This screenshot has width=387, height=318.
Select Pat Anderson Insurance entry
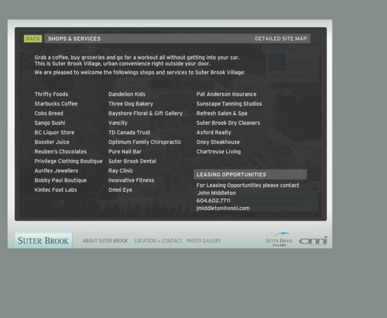(x=226, y=94)
